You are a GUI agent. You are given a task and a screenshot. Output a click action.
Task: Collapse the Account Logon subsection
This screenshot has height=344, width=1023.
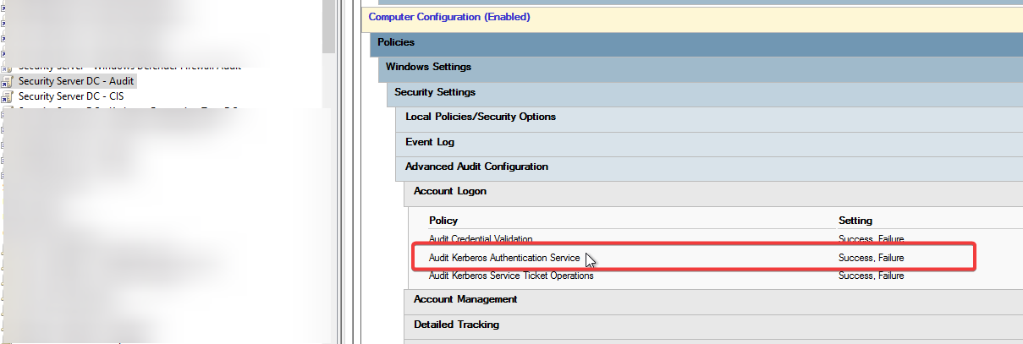713,192
